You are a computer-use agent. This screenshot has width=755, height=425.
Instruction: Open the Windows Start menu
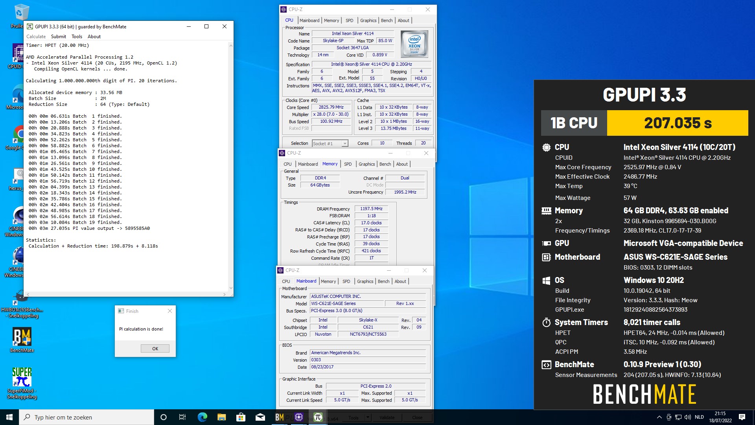tap(9, 417)
